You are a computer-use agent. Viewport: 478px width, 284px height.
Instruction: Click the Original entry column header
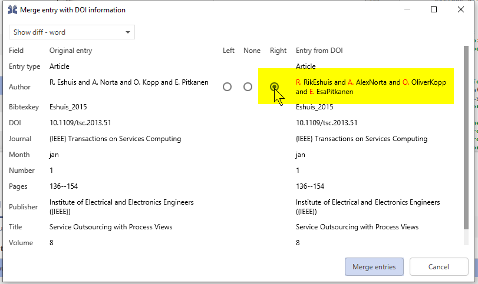pyautogui.click(x=71, y=51)
